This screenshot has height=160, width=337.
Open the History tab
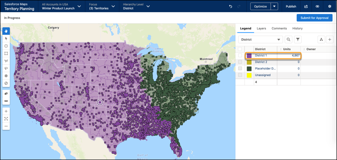[x=298, y=29]
